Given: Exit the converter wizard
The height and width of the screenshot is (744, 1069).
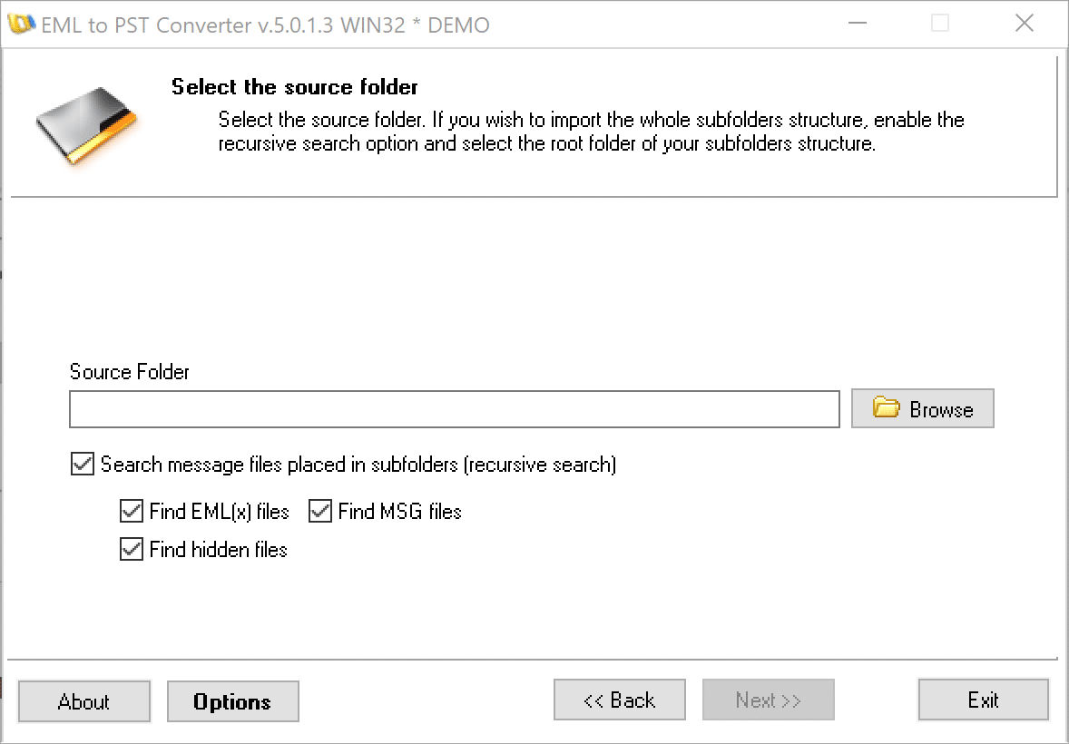Looking at the screenshot, I should [x=983, y=700].
